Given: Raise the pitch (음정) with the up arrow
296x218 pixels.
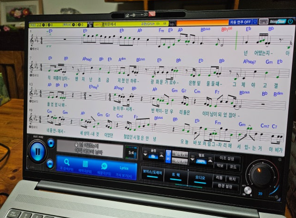Looking at the screenshot, I should (x=161, y=155).
